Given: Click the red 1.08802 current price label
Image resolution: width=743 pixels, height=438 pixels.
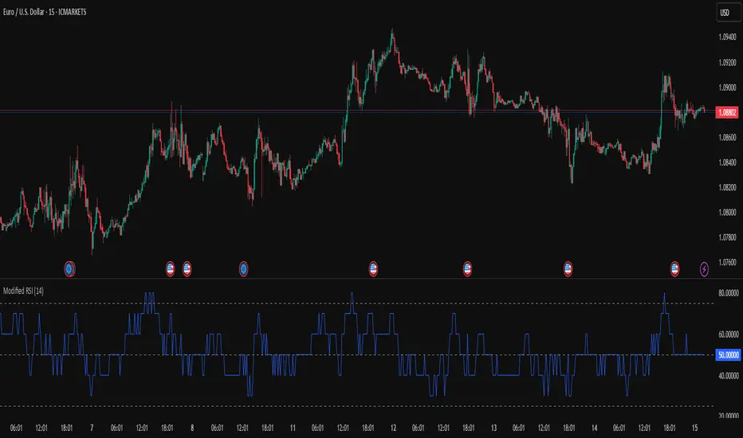Looking at the screenshot, I should point(726,112).
